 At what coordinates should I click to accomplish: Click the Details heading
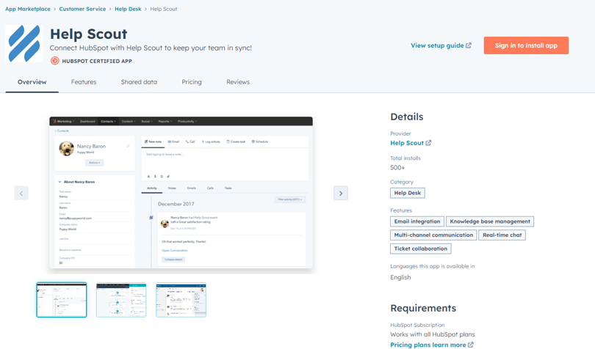pyautogui.click(x=407, y=117)
